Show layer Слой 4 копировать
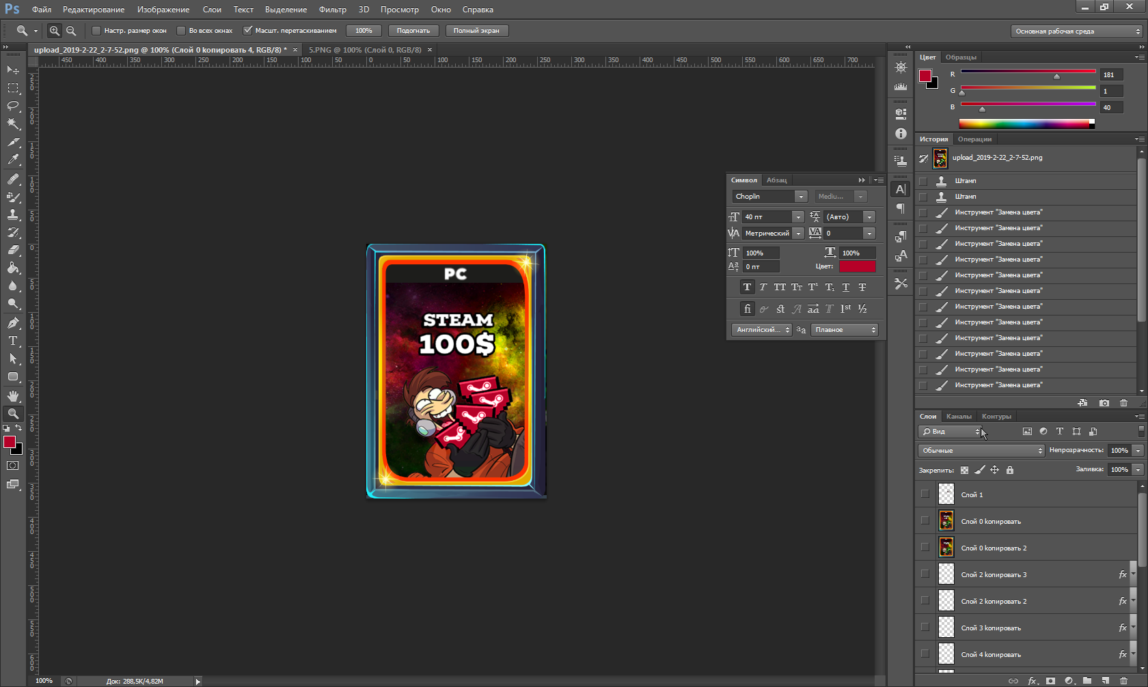This screenshot has height=687, width=1148. (x=925, y=654)
